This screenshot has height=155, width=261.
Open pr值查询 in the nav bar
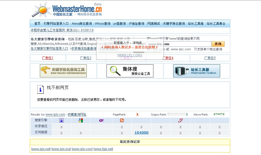(120, 24)
